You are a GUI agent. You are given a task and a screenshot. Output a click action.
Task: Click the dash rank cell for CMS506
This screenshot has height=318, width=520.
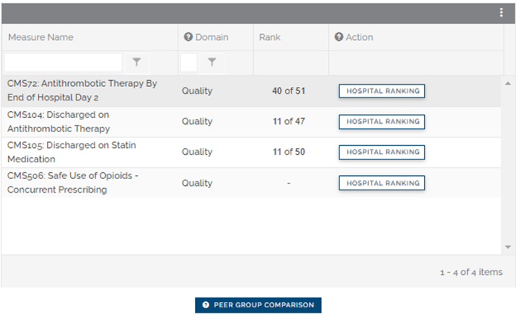tap(289, 183)
